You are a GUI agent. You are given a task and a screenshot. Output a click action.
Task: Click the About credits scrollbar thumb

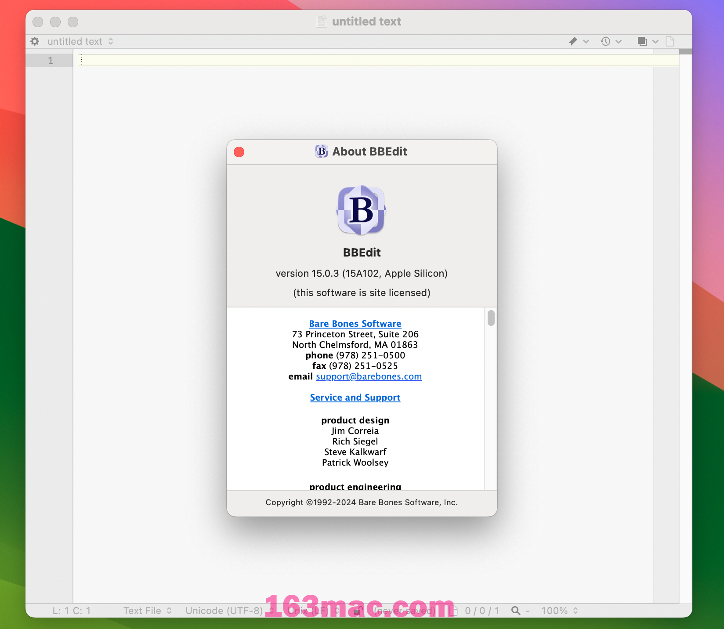tap(491, 318)
